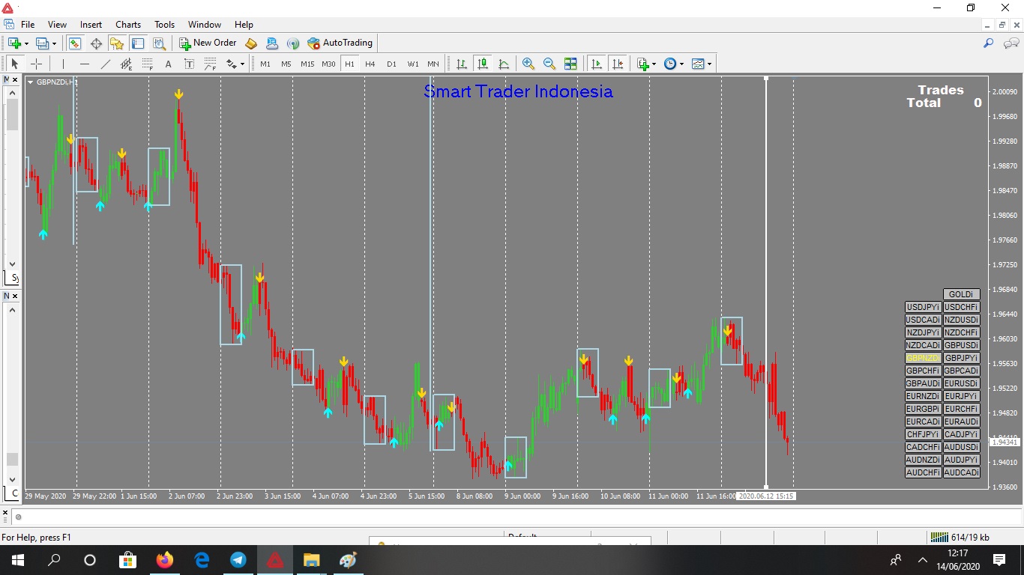Zoom in on the chart
1024x575 pixels.
click(x=528, y=64)
